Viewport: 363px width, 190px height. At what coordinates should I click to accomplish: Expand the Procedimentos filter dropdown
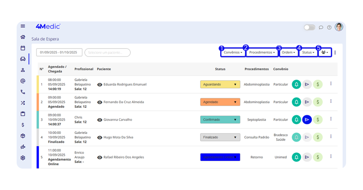tap(262, 53)
